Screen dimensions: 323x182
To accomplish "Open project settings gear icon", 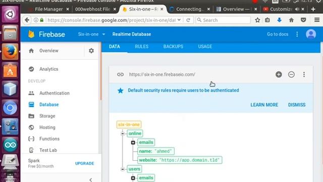I will 91,51.
